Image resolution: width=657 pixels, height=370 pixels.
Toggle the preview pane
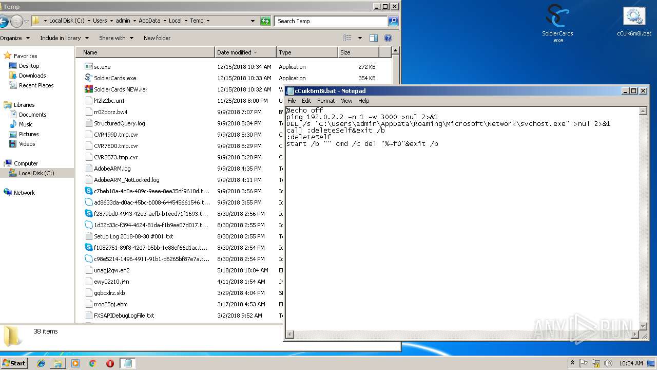point(374,38)
